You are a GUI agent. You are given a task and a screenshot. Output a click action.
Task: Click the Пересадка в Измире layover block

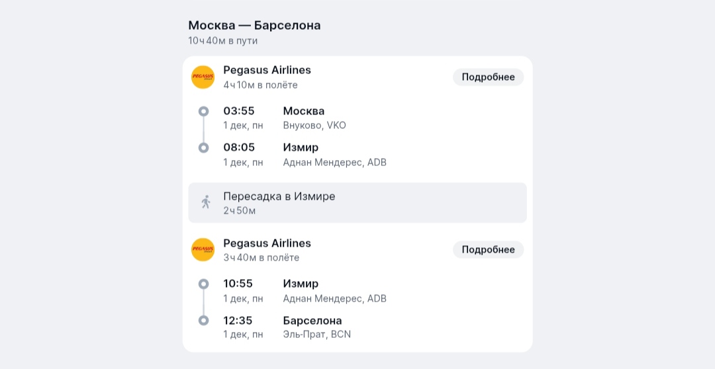[358, 202]
